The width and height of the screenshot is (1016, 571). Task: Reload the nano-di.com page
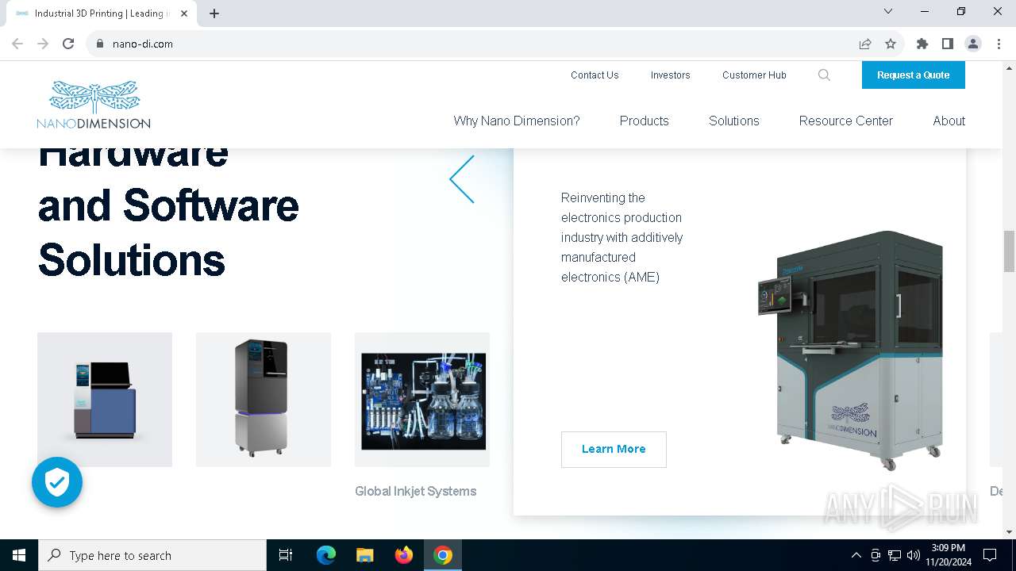click(68, 44)
